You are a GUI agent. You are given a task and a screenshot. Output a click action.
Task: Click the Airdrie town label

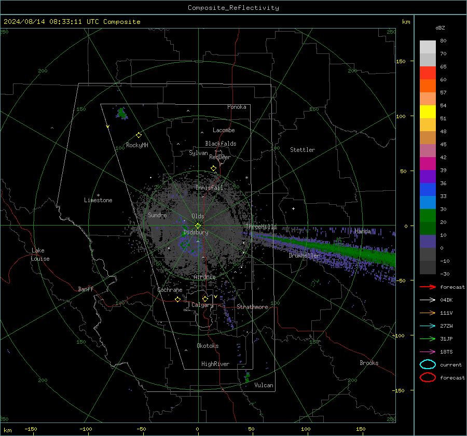[204, 277]
